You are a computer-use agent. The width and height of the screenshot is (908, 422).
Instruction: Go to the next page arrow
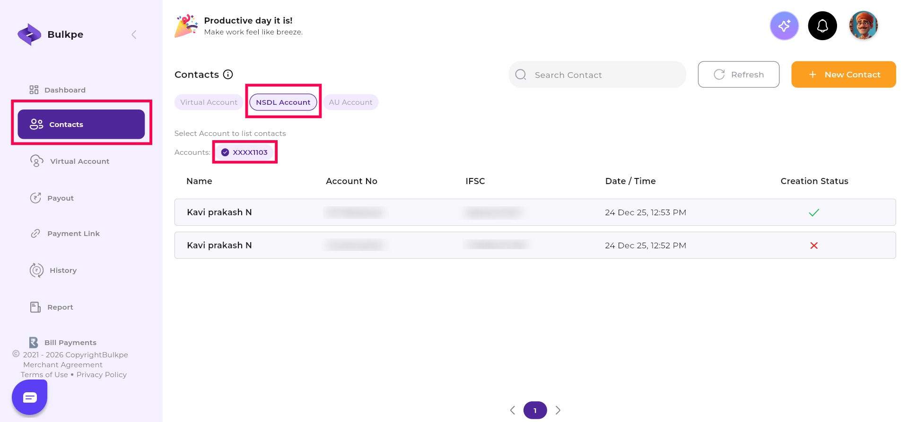pos(558,410)
